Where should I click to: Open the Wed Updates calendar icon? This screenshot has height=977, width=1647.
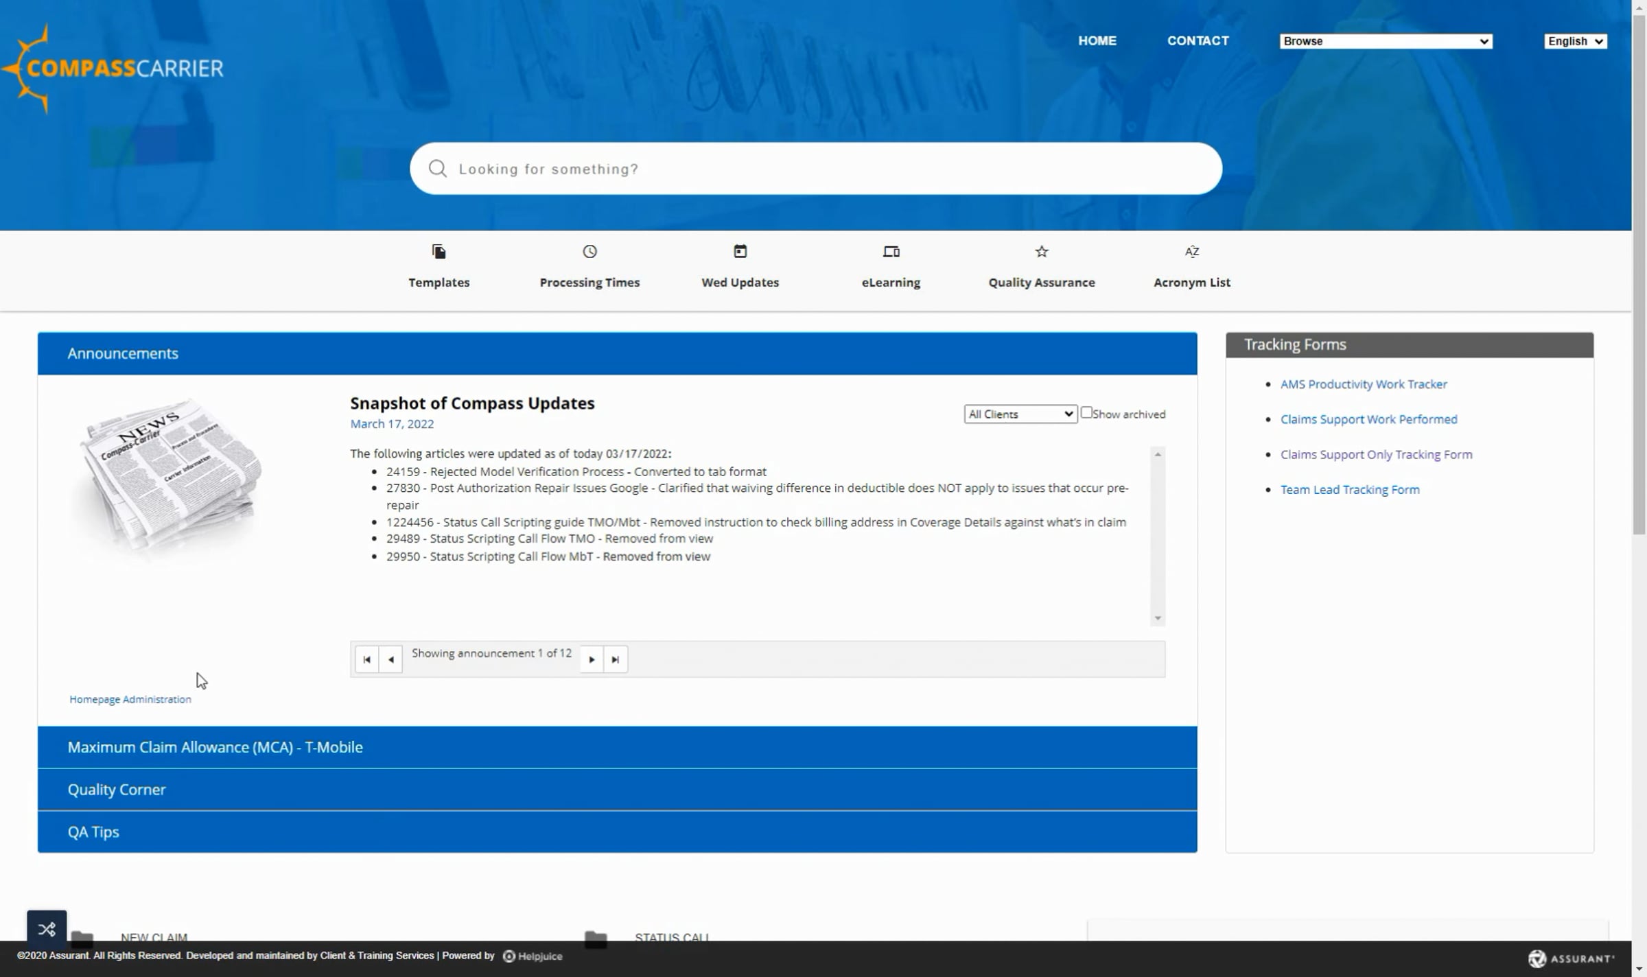(740, 252)
